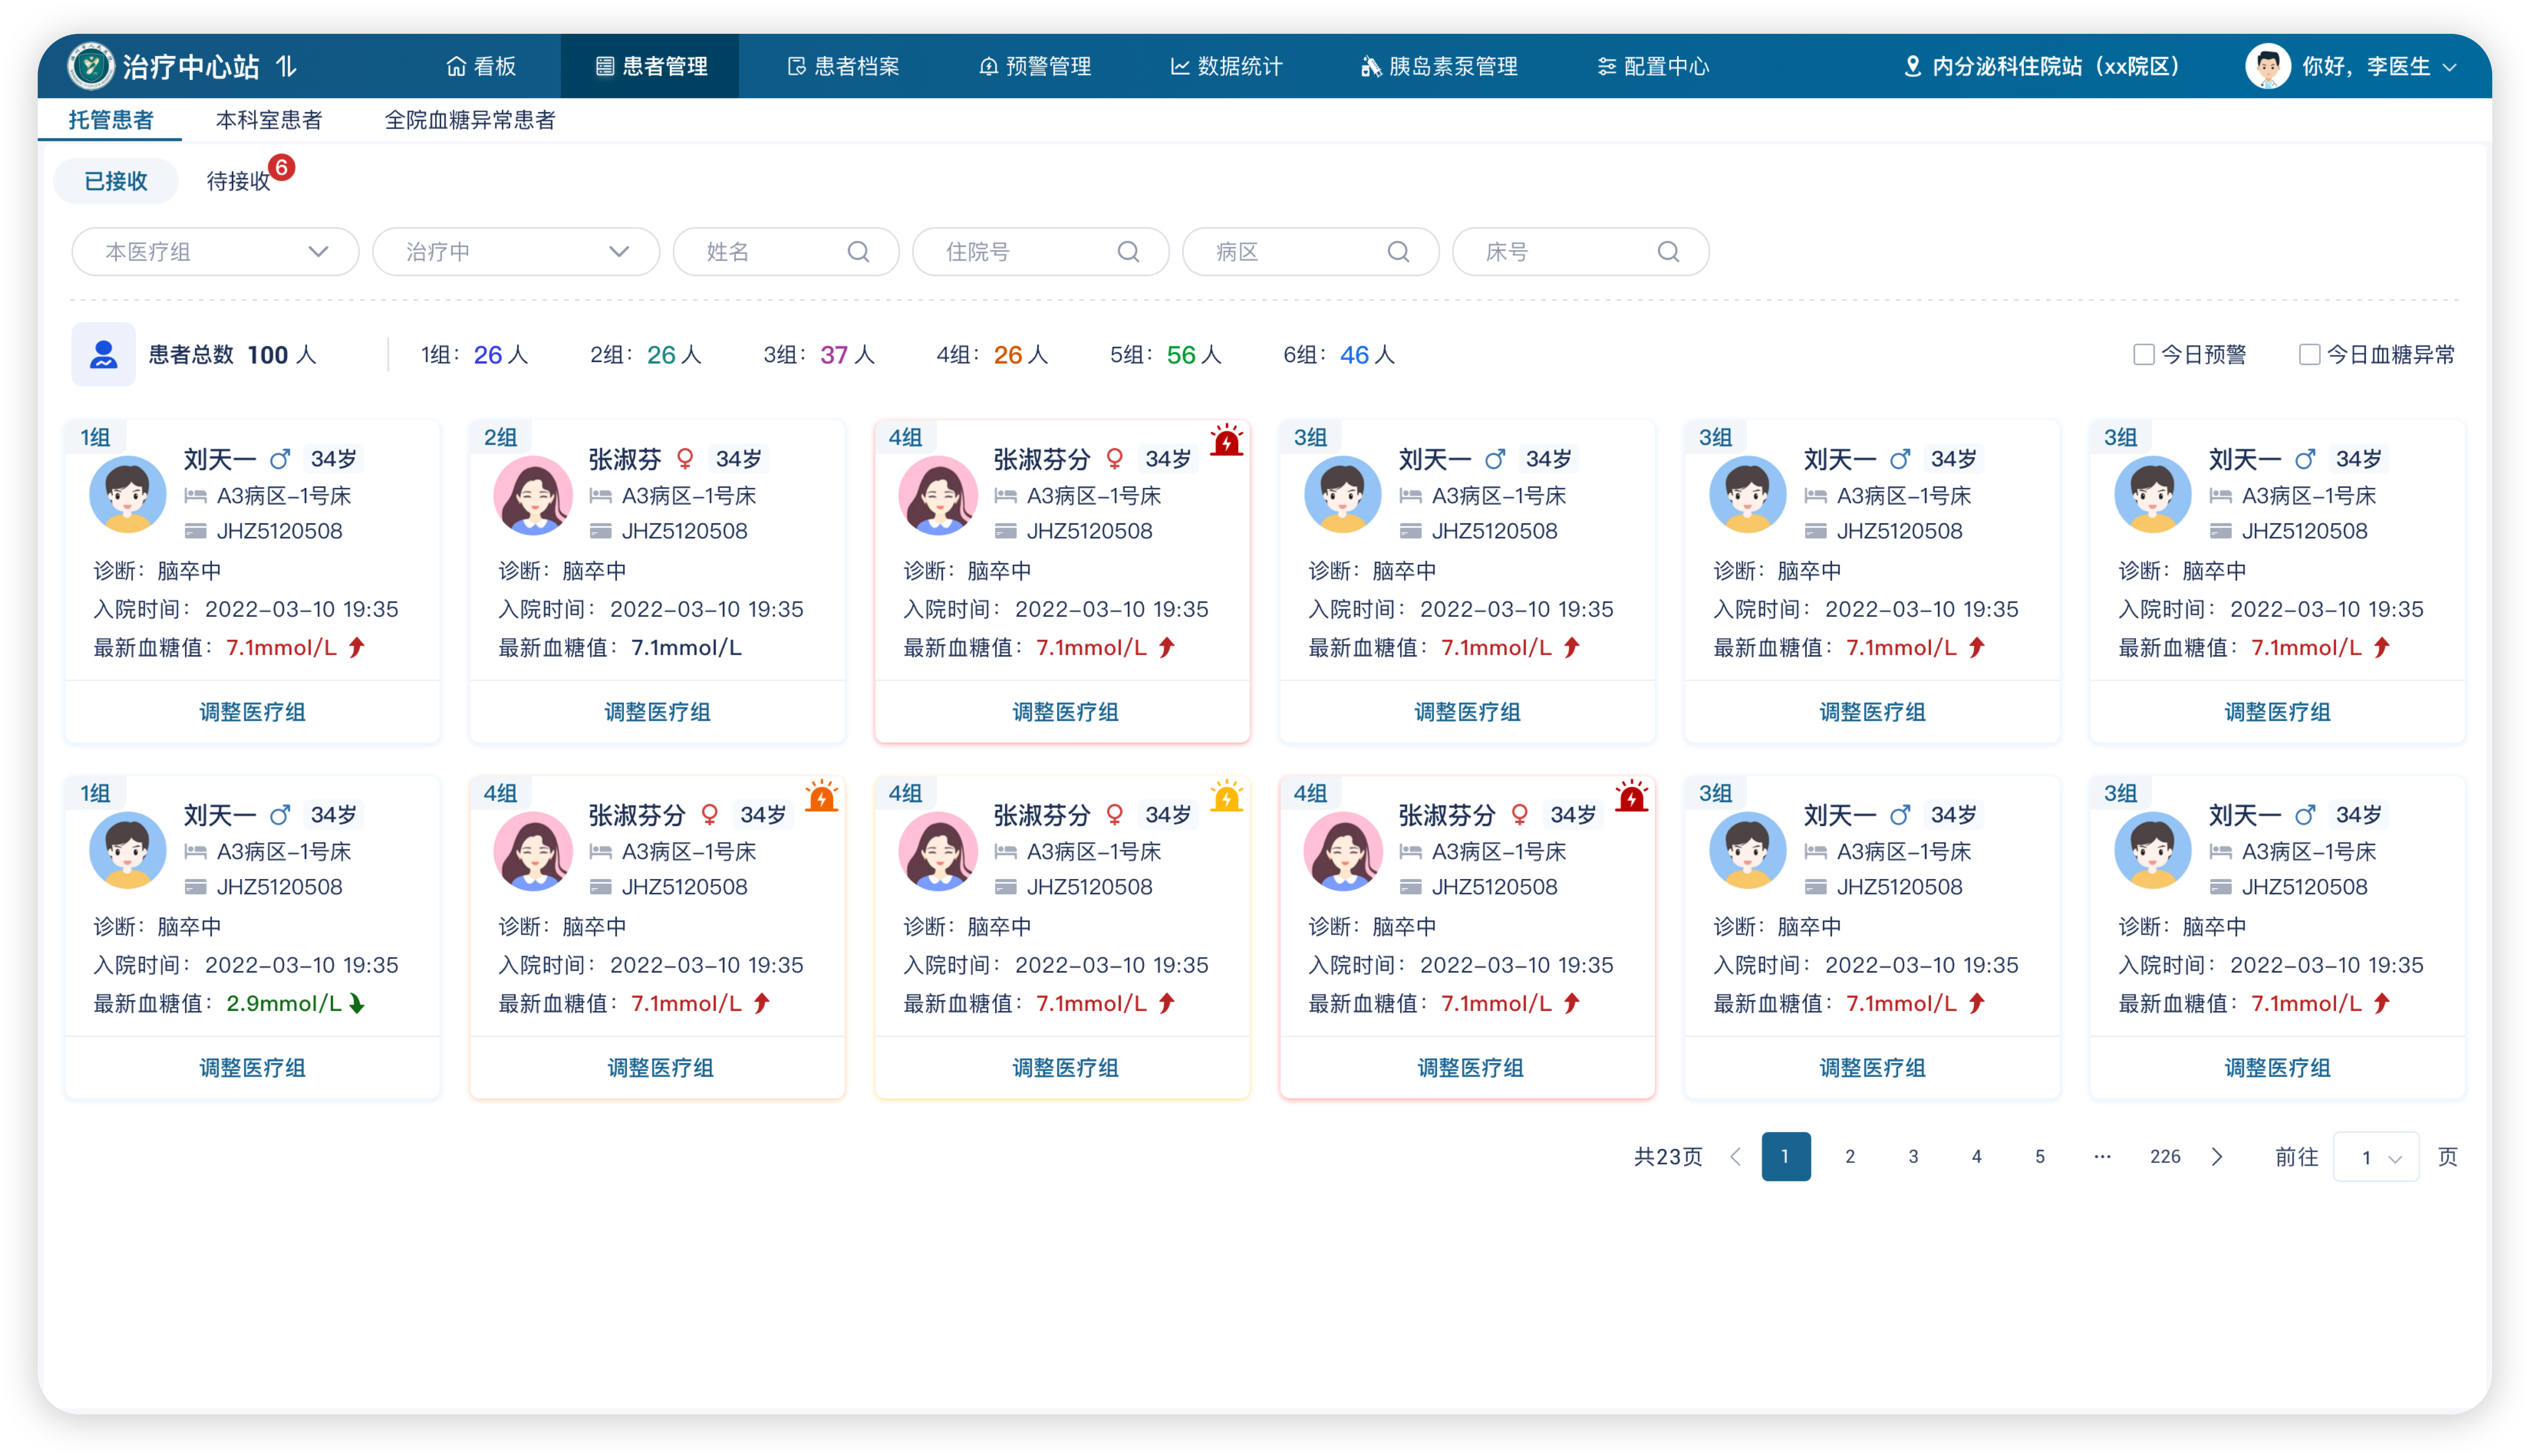The image size is (2530, 1456).
Task: Click the 病区 search field
Action: [1311, 252]
